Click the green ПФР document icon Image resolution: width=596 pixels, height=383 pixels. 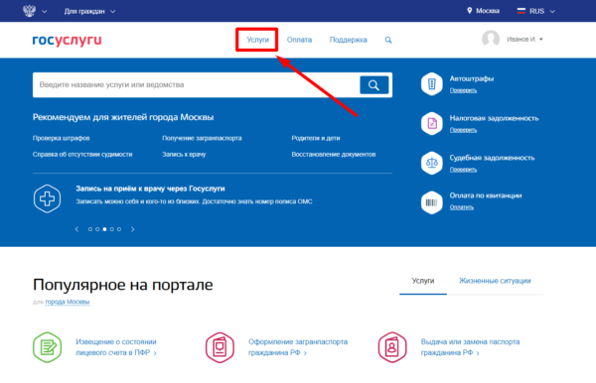click(47, 347)
